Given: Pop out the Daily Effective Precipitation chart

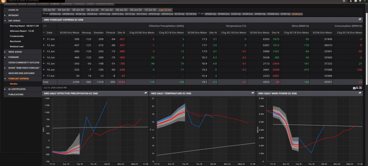Looking at the screenshot, I should pyautogui.click(x=146, y=93).
